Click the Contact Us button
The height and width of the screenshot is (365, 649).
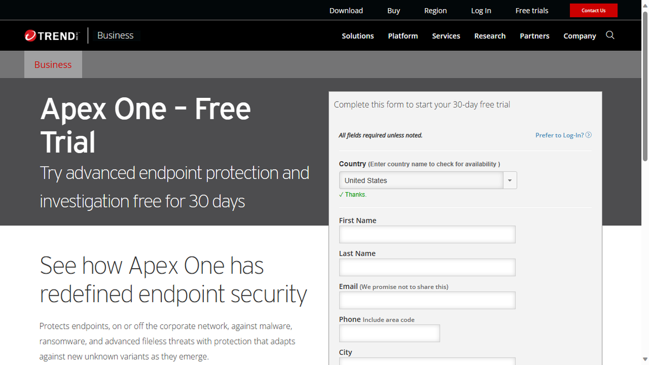point(593,10)
